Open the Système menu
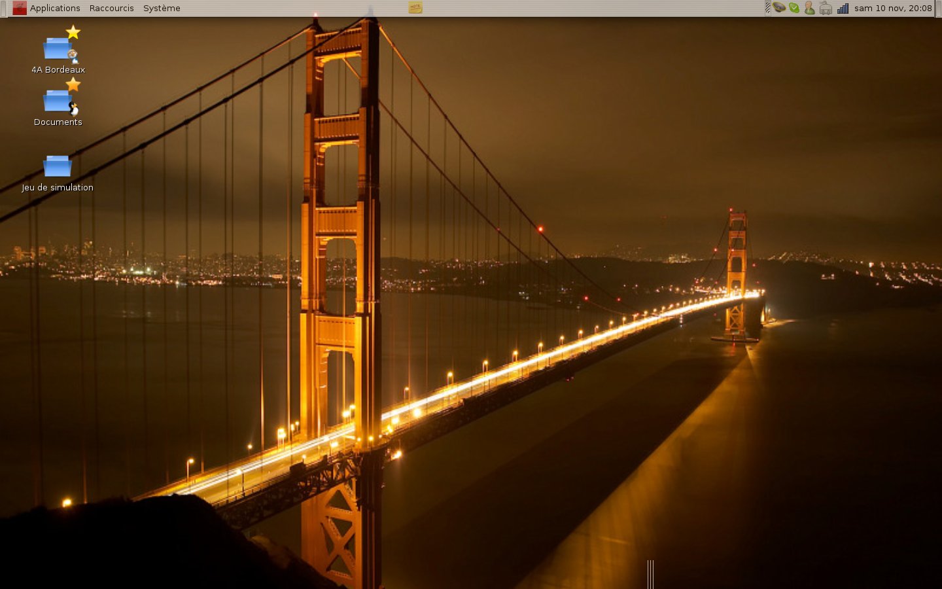 [162, 9]
